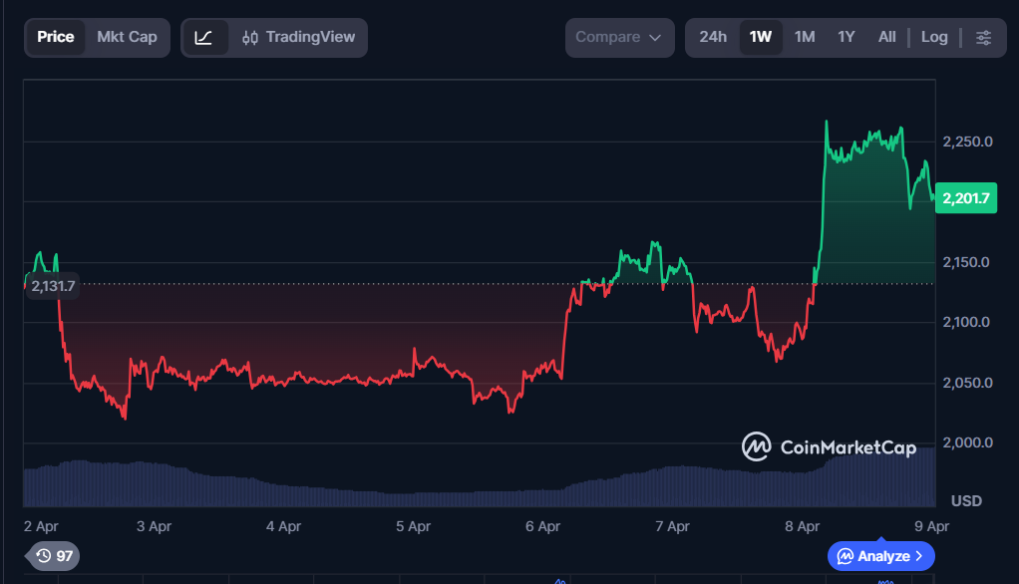
Task: Select the line chart icon
Action: pyautogui.click(x=204, y=38)
